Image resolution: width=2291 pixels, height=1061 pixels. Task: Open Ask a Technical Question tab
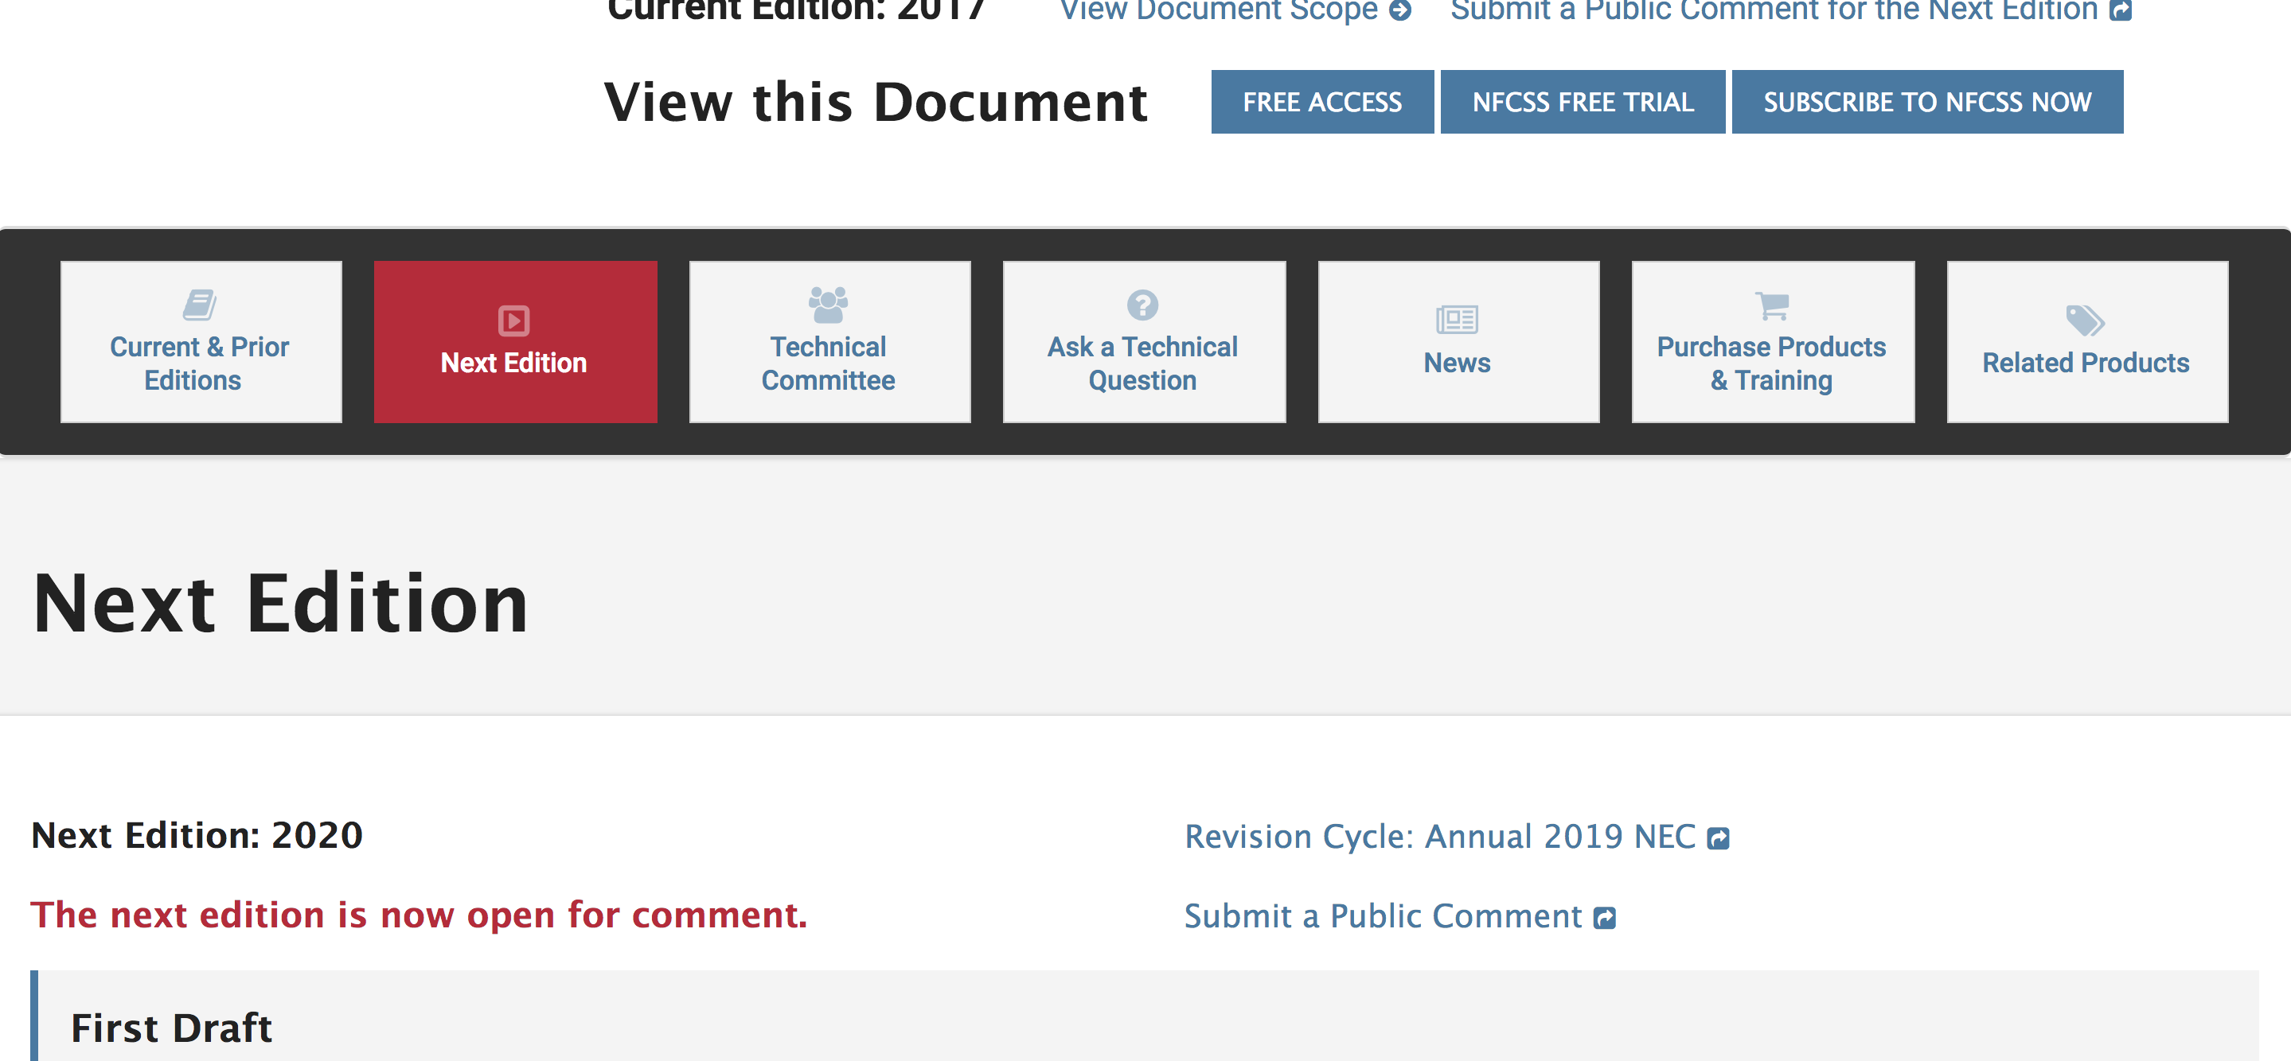coord(1144,342)
